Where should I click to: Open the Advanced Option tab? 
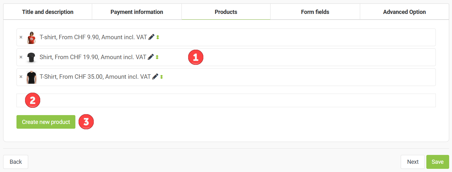click(x=404, y=12)
